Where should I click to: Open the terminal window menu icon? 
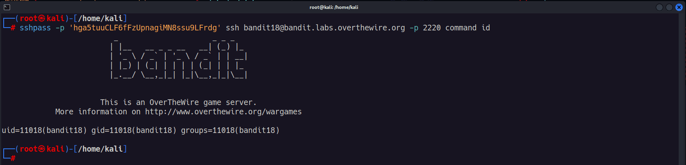click(x=7, y=7)
